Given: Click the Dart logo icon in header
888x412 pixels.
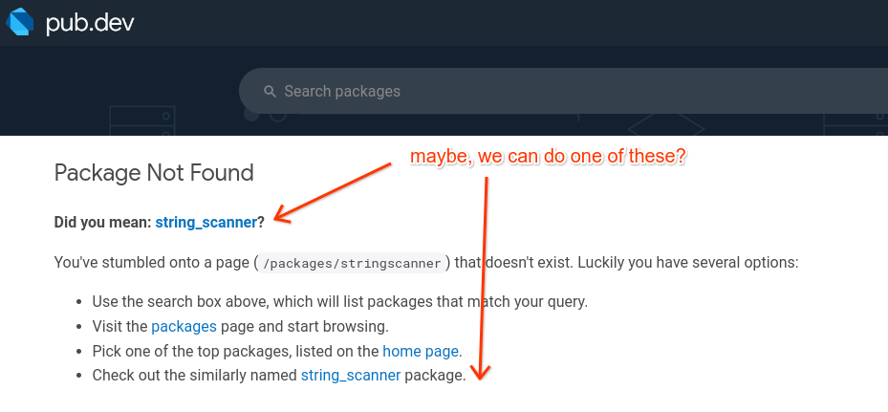Looking at the screenshot, I should (20, 22).
